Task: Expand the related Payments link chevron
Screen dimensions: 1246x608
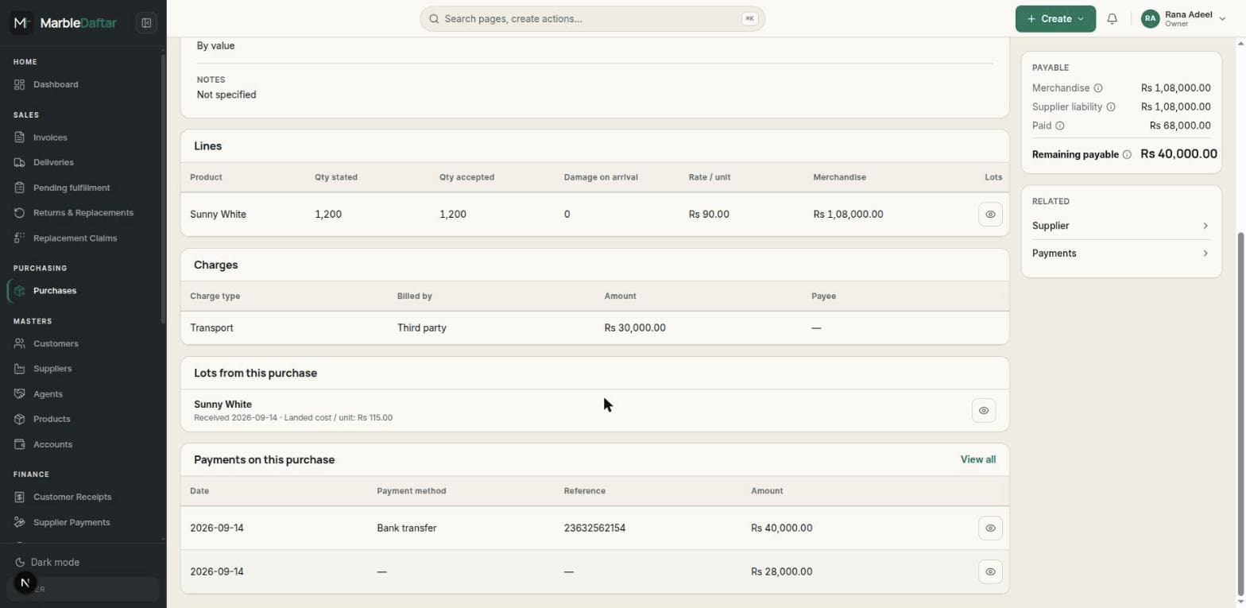Action: coord(1205,254)
